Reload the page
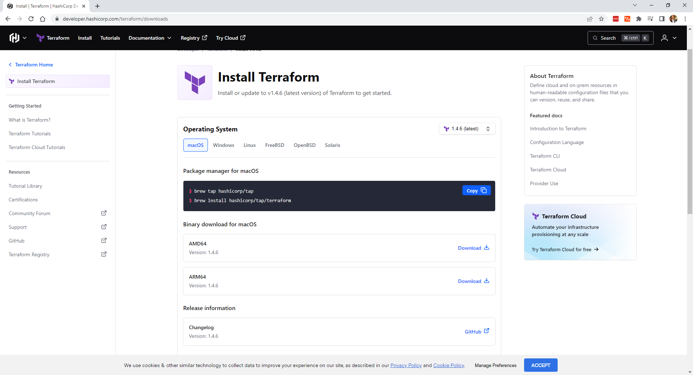693x375 pixels. [31, 19]
